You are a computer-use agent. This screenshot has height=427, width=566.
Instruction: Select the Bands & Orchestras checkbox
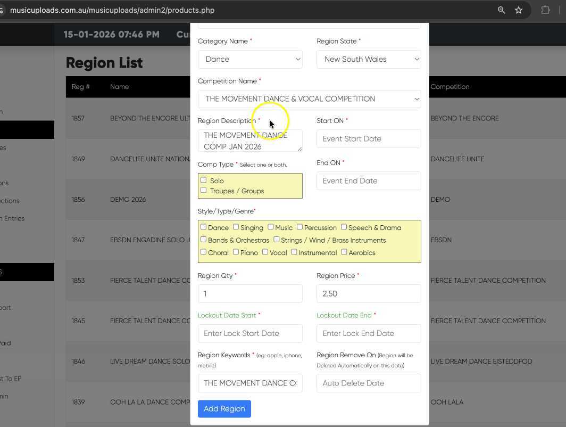click(x=204, y=240)
